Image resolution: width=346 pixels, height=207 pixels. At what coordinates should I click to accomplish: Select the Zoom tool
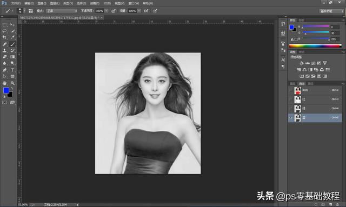[12, 83]
